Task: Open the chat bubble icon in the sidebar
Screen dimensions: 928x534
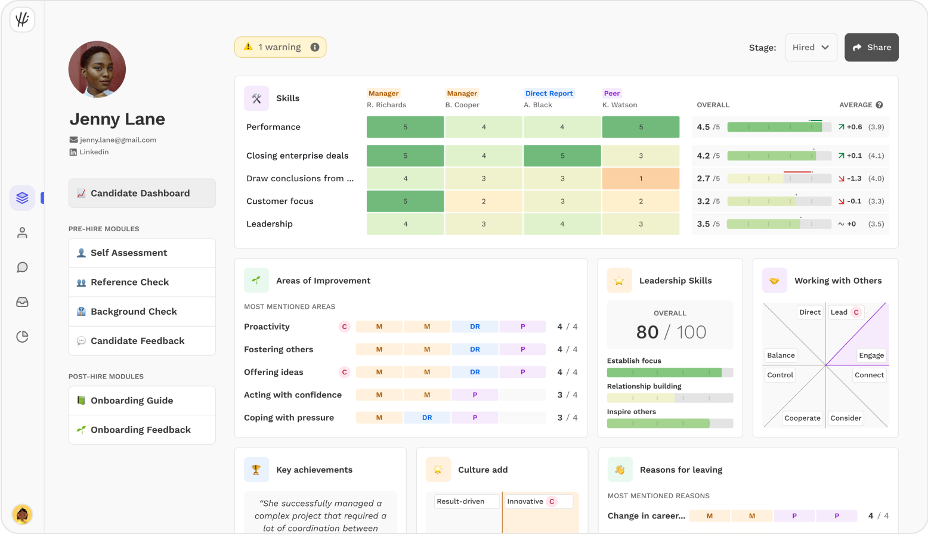Action: tap(22, 267)
